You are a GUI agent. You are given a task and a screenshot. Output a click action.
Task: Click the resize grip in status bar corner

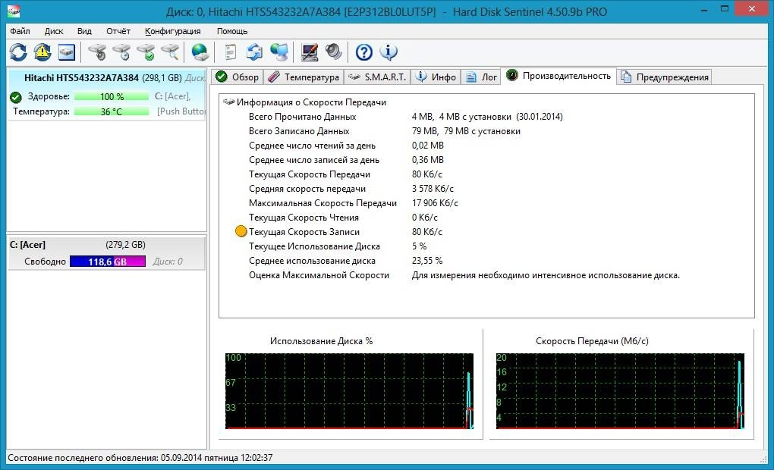763,459
